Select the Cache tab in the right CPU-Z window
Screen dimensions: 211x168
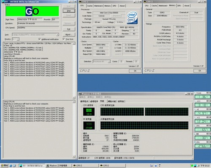(x=154, y=6)
